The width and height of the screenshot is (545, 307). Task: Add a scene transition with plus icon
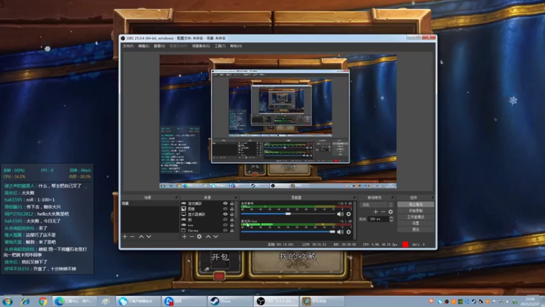376,211
